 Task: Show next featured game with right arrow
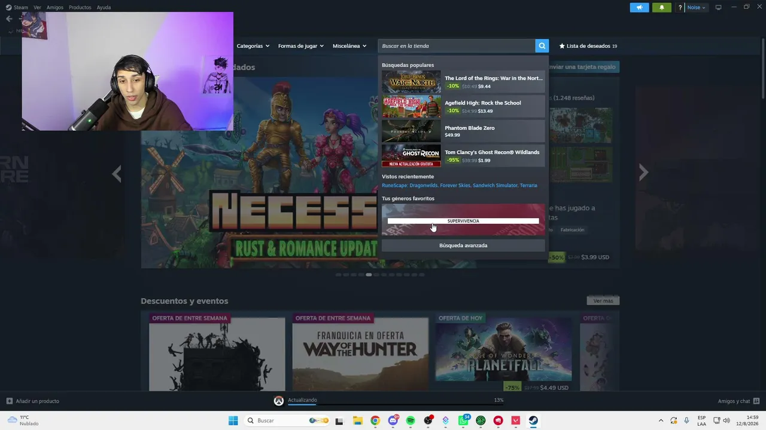click(643, 173)
